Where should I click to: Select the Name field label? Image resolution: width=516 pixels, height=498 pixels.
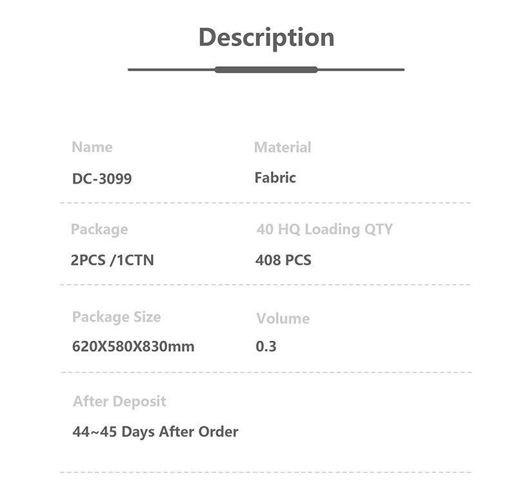point(92,148)
